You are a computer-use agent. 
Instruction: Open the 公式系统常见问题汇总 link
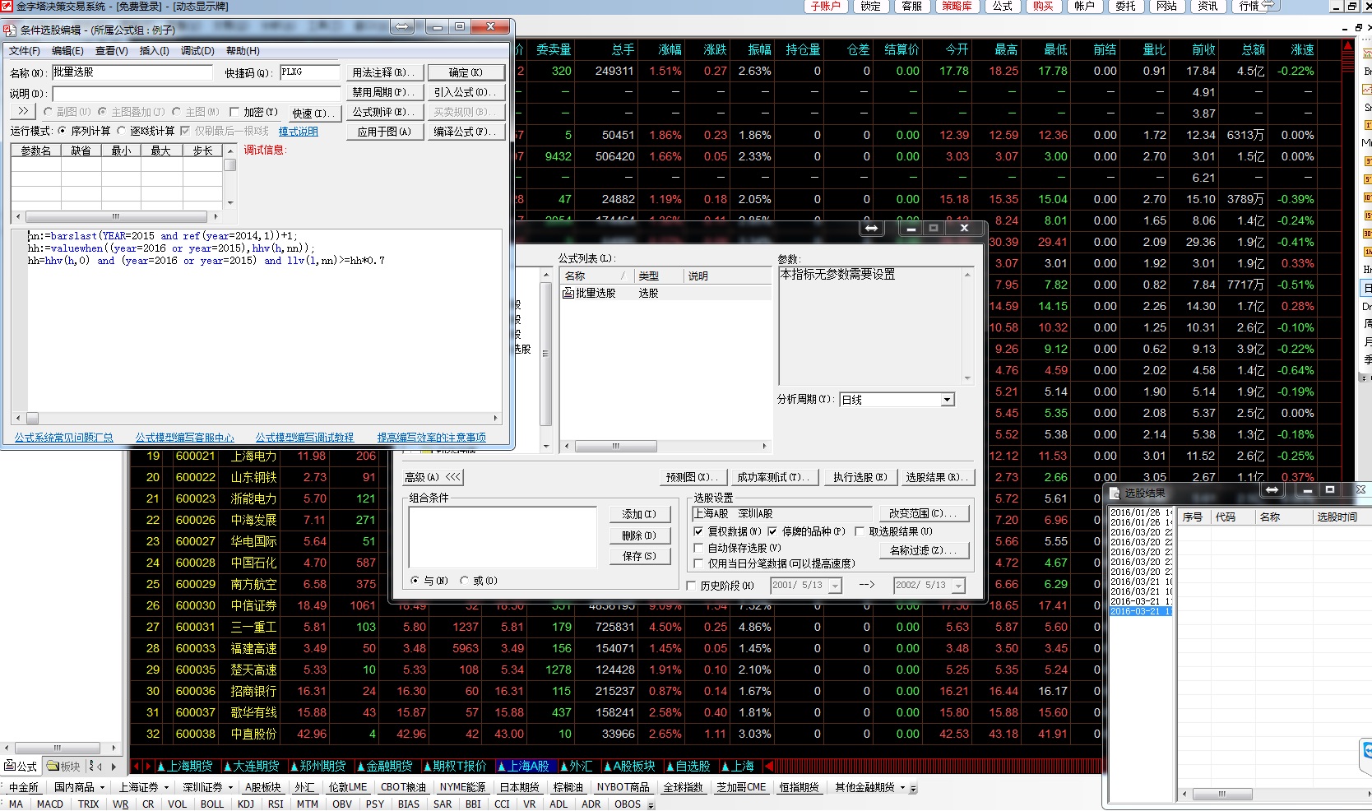coord(63,438)
